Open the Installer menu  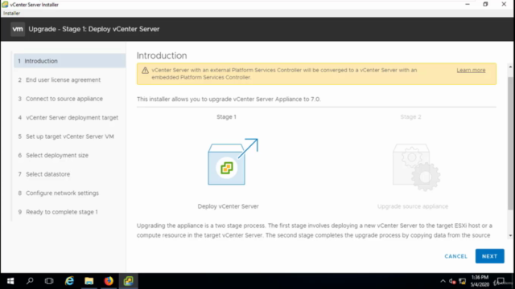point(11,14)
